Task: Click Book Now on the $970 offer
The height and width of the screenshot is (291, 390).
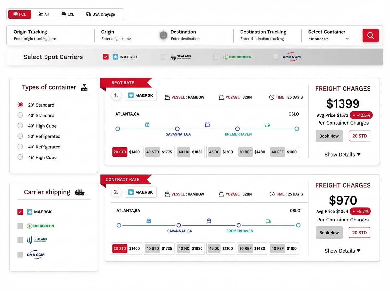Action: 329,233
